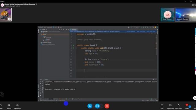Open Run panel gear settings

click(154, 79)
